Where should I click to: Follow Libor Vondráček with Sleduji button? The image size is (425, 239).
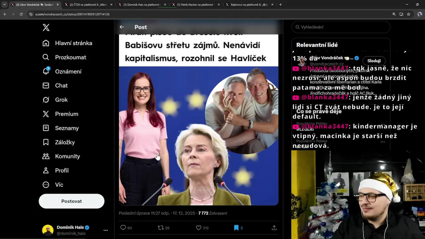[374, 61]
